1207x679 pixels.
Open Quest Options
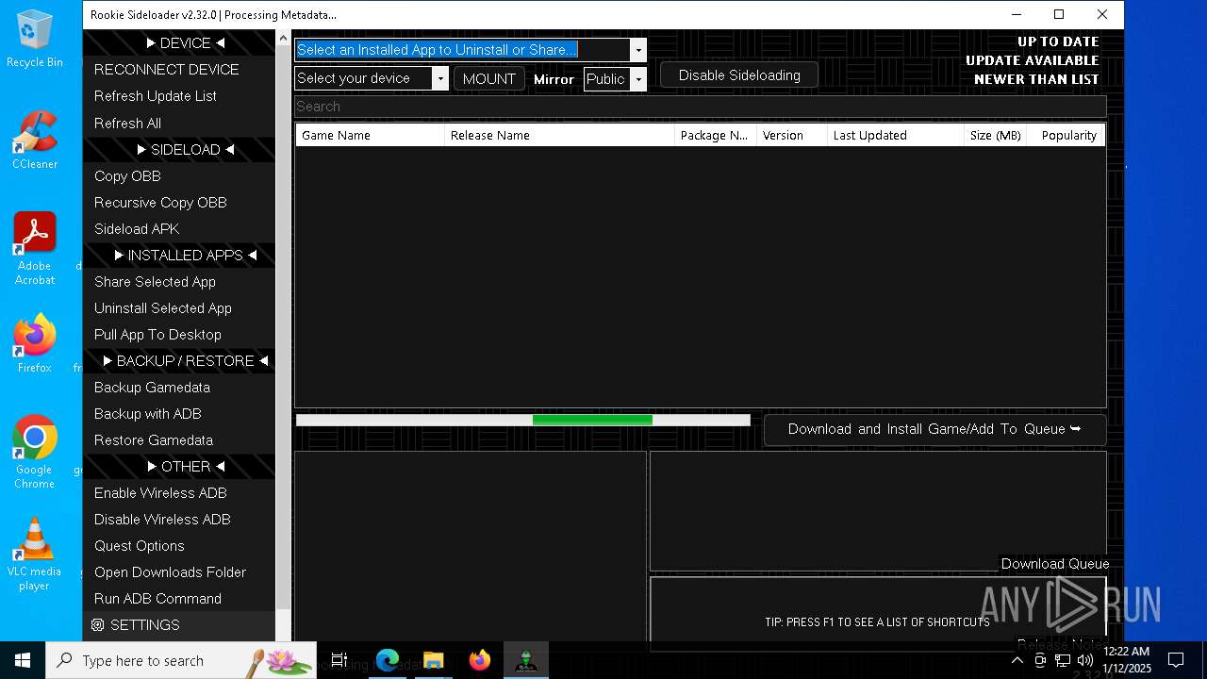click(178, 545)
